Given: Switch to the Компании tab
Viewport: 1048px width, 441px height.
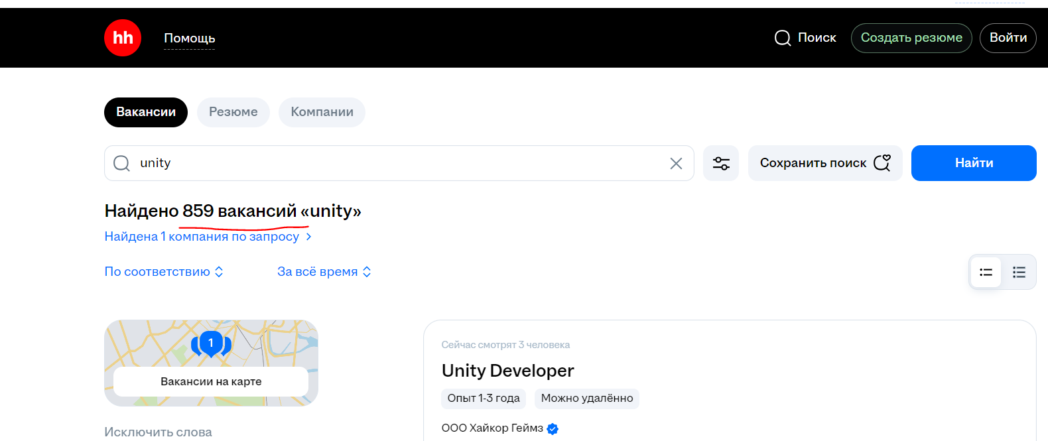Looking at the screenshot, I should (322, 112).
